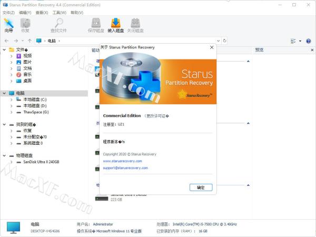Image resolution: width=316 pixels, height=237 pixels.
Task: Click 电脑 in the address bar
Action: [x=52, y=41]
